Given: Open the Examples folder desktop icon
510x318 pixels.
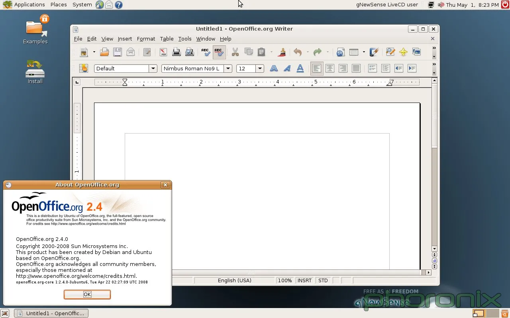Looking at the screenshot, I should [x=35, y=30].
